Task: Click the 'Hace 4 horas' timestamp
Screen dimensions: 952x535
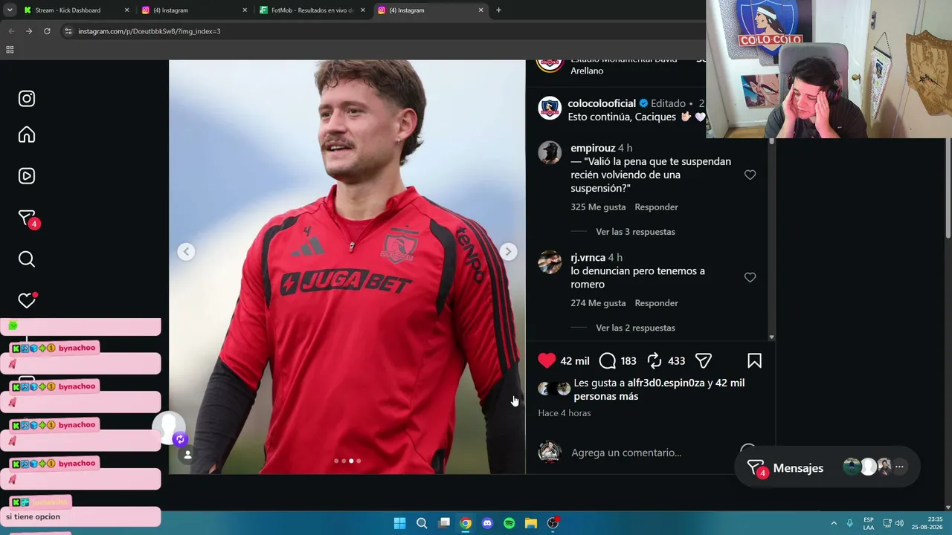Action: (565, 413)
